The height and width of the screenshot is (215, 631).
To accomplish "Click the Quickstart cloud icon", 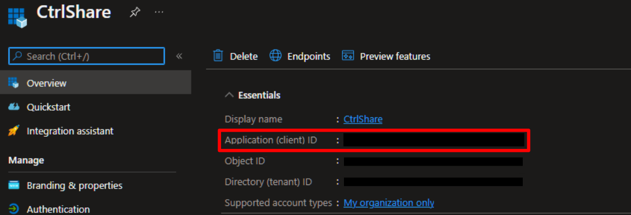I will click(14, 107).
